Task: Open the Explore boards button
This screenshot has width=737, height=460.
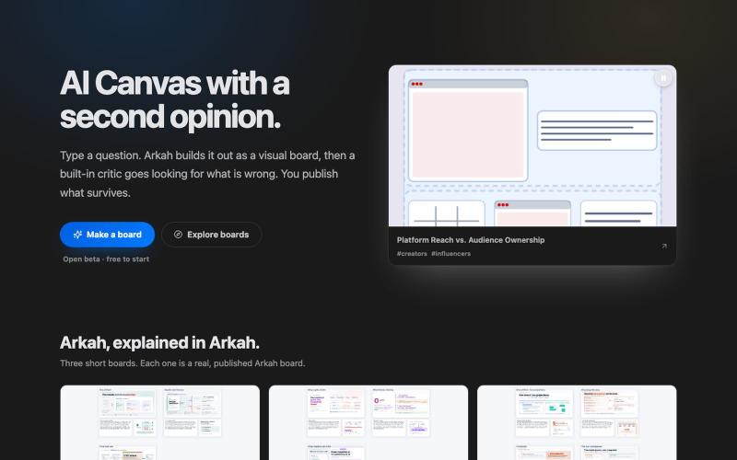Action: [x=212, y=235]
